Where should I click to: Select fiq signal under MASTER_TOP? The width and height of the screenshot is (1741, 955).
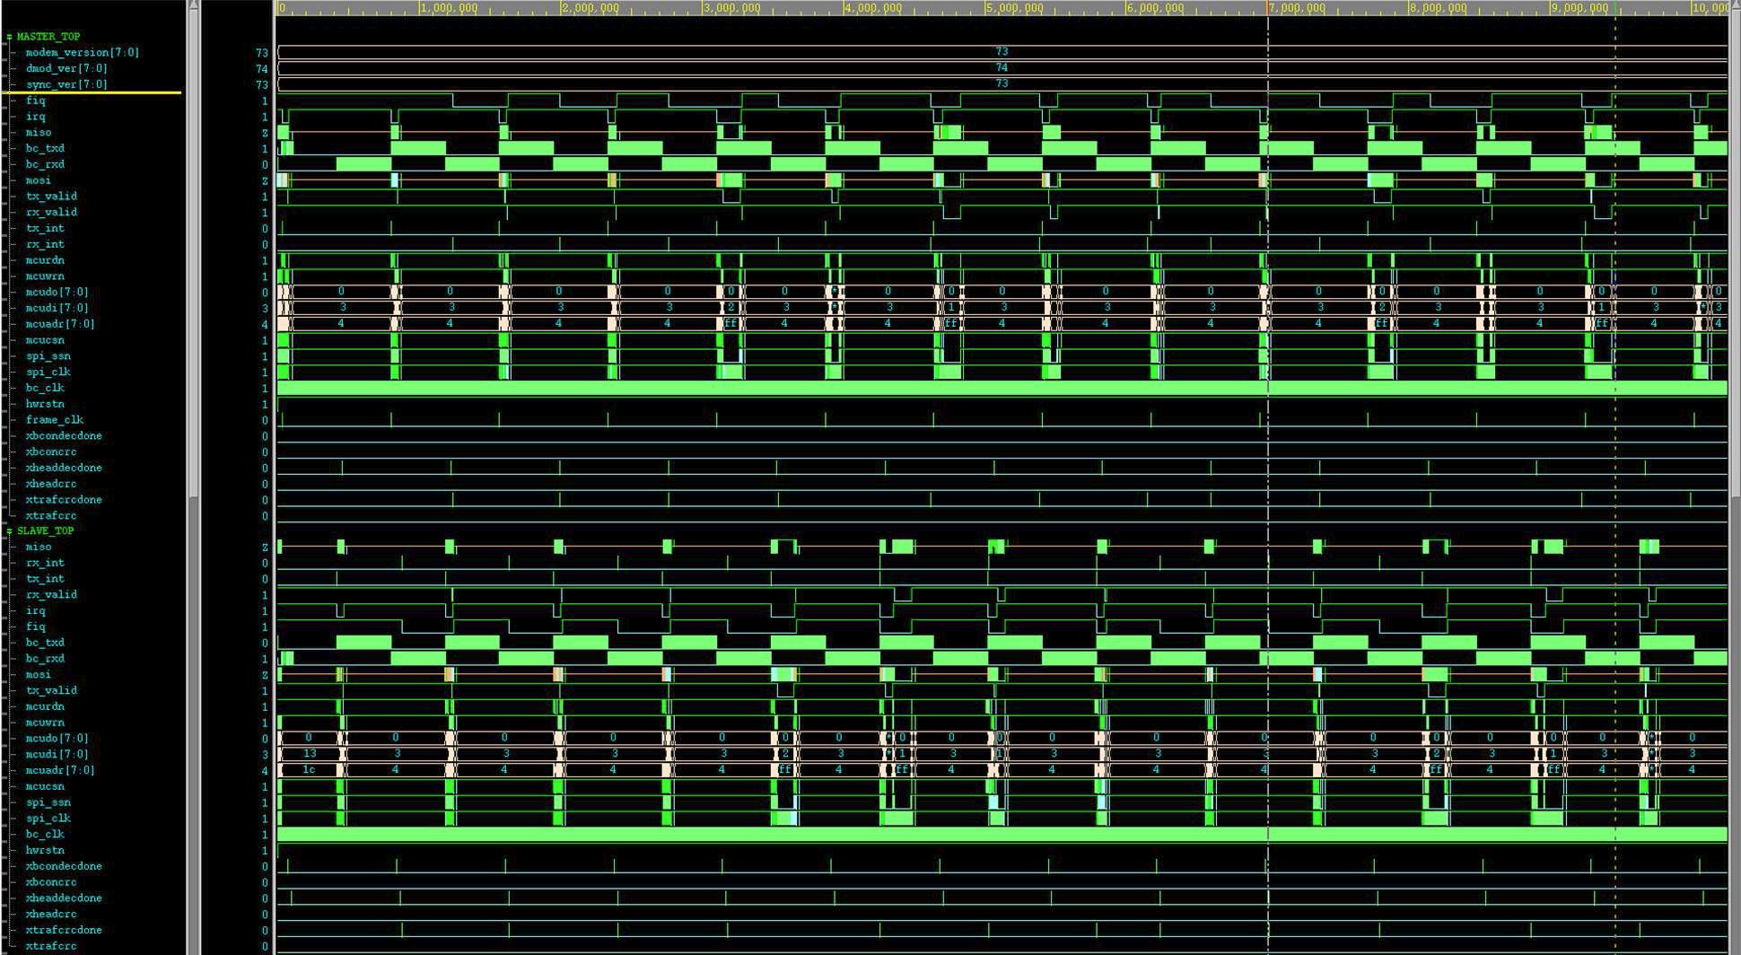(35, 101)
